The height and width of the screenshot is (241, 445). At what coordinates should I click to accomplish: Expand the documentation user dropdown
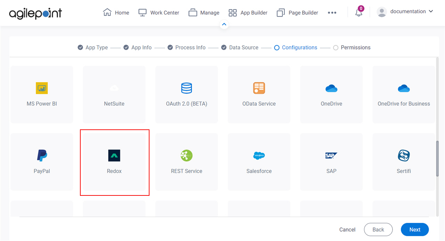point(431,11)
